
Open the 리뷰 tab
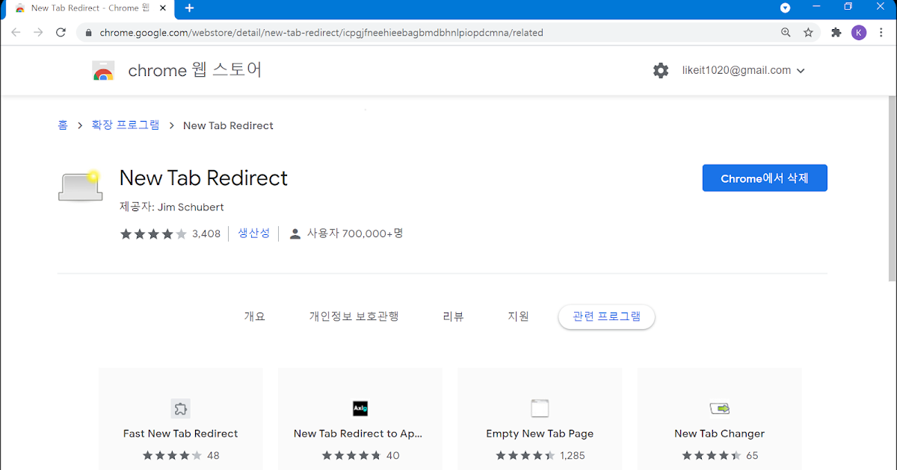pos(454,316)
